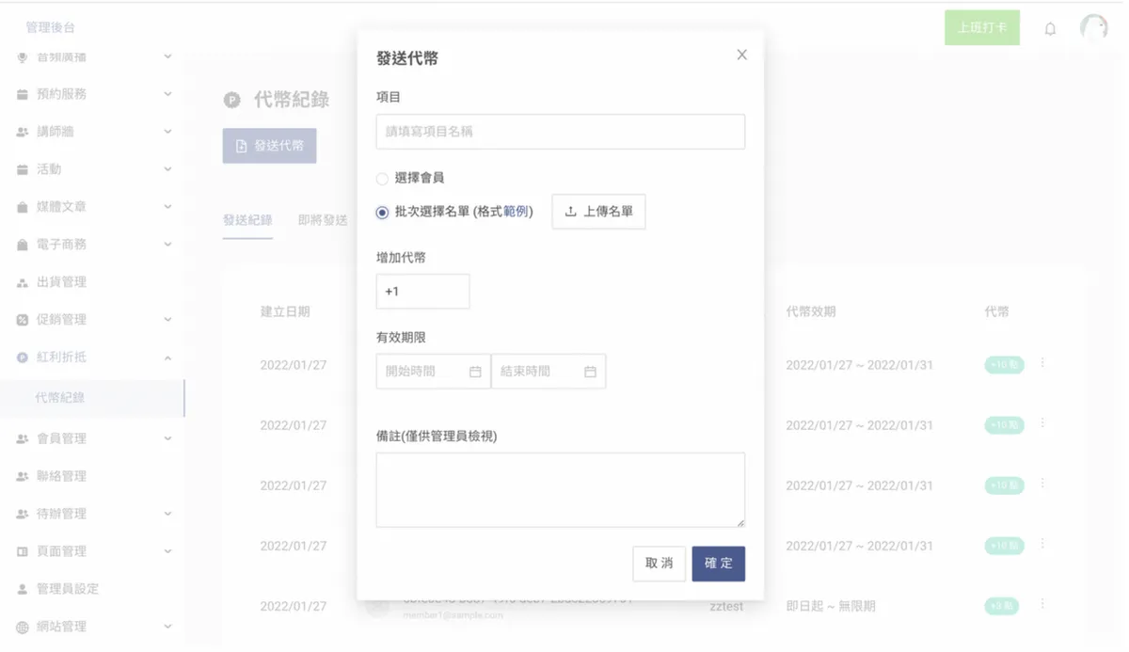Select the 選擇會員 radio option
This screenshot has width=1129, height=652.
(382, 179)
